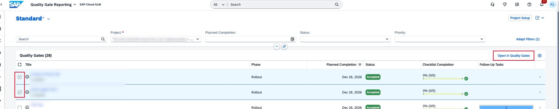Image resolution: width=559 pixels, height=109 pixels.
Task: Go back using the back arrow
Action: (1, 4)
